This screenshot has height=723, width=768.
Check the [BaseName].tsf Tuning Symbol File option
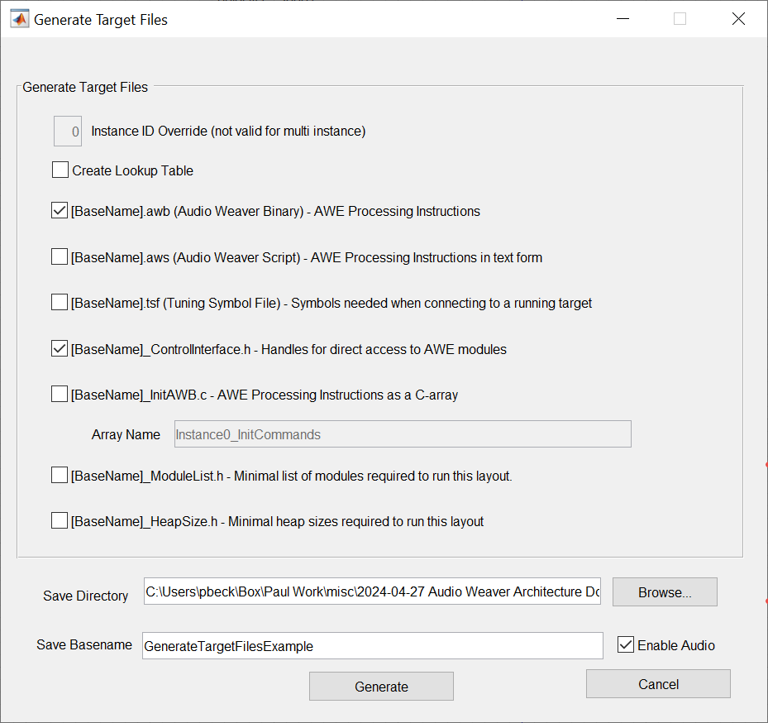[60, 303]
